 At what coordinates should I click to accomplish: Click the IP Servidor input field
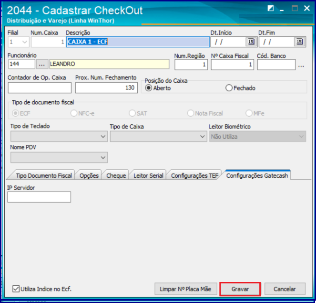(39, 197)
